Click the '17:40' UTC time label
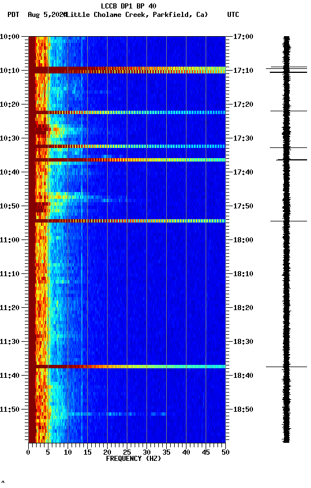This screenshot has height=488, width=311. coord(243,172)
